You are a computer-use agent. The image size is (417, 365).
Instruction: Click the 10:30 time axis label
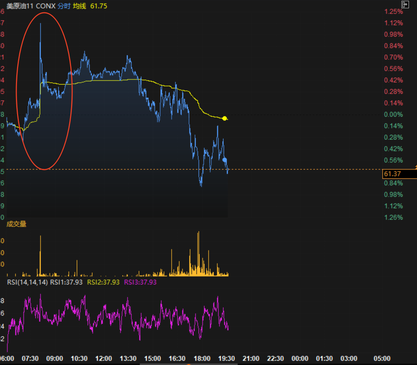pos(79,358)
